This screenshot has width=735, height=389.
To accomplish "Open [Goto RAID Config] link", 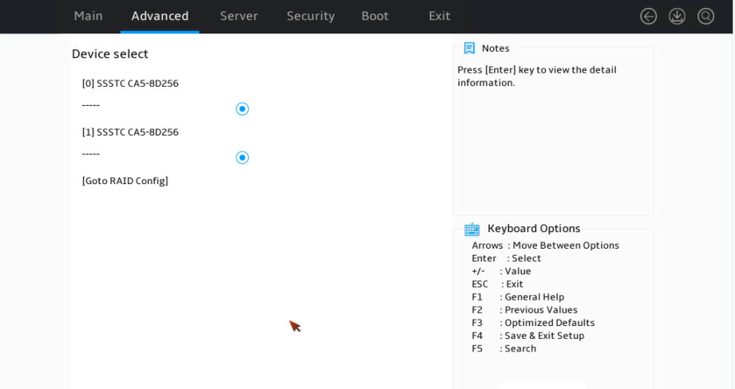I will click(125, 181).
